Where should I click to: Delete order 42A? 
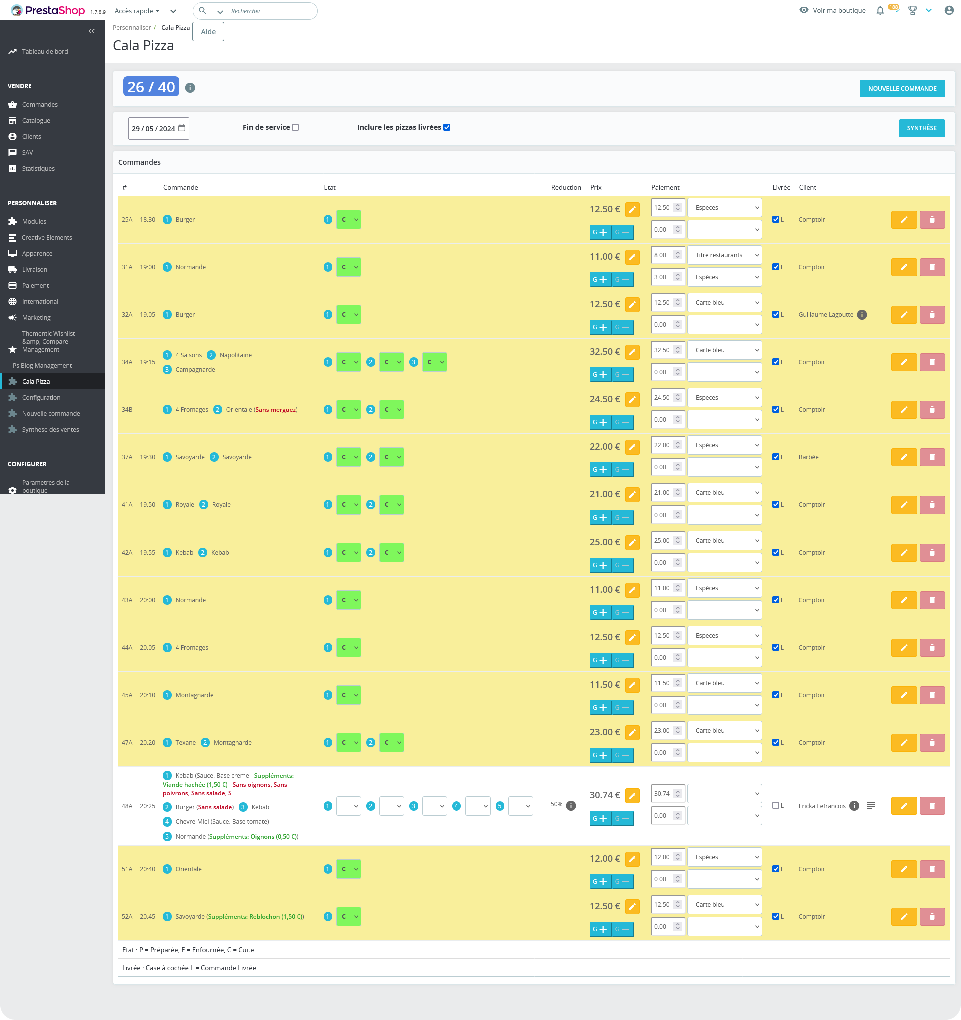pos(932,553)
